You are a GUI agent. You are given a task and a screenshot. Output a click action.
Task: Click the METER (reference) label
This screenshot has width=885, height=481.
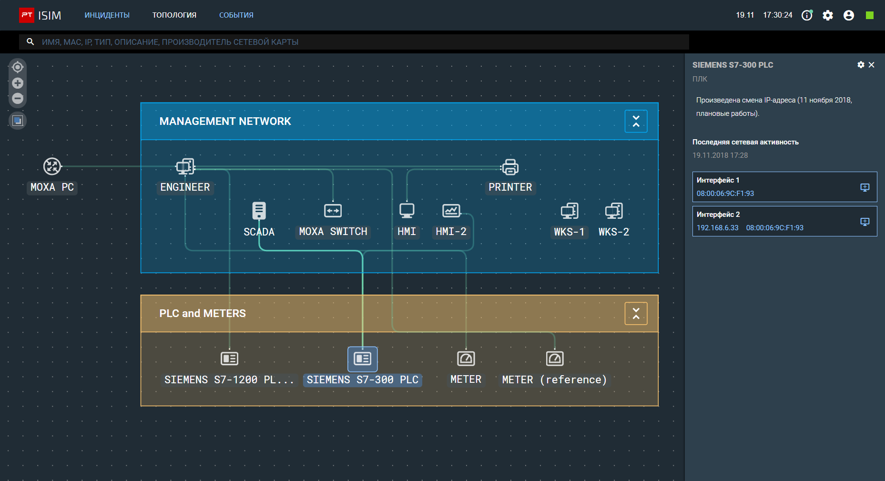(x=555, y=380)
